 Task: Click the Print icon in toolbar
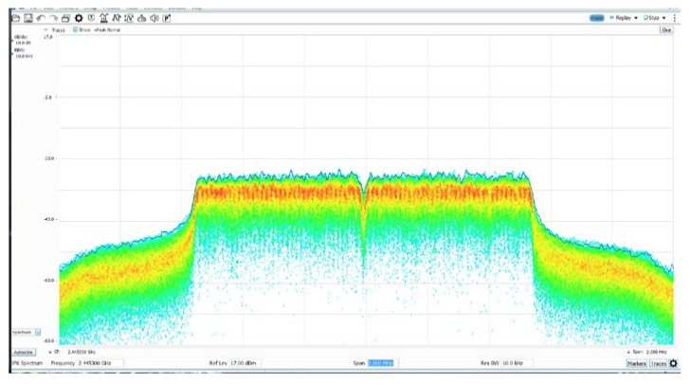click(65, 18)
